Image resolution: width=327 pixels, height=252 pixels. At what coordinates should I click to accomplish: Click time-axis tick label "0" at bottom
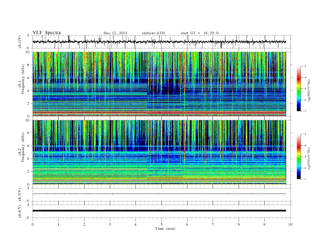coord(33,224)
